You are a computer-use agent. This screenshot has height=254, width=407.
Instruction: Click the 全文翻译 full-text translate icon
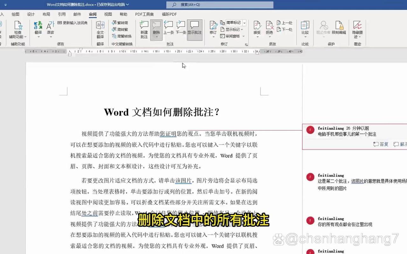(100, 30)
